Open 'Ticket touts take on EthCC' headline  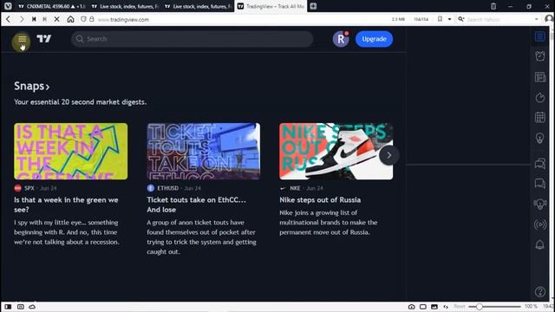[x=196, y=205]
